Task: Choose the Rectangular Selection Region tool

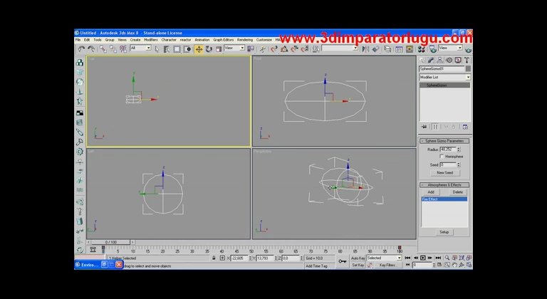Action: tap(177, 49)
